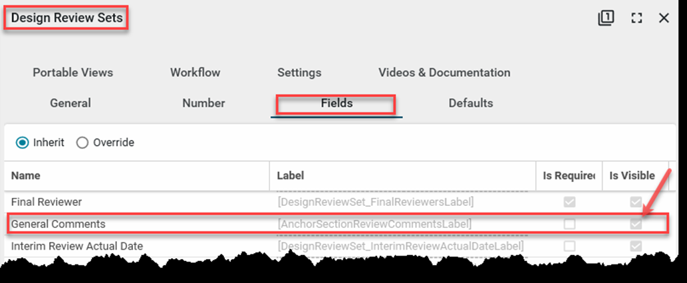Image resolution: width=687 pixels, height=283 pixels.
Task: Toggle Is Visible for General Comments
Action: 636,225
